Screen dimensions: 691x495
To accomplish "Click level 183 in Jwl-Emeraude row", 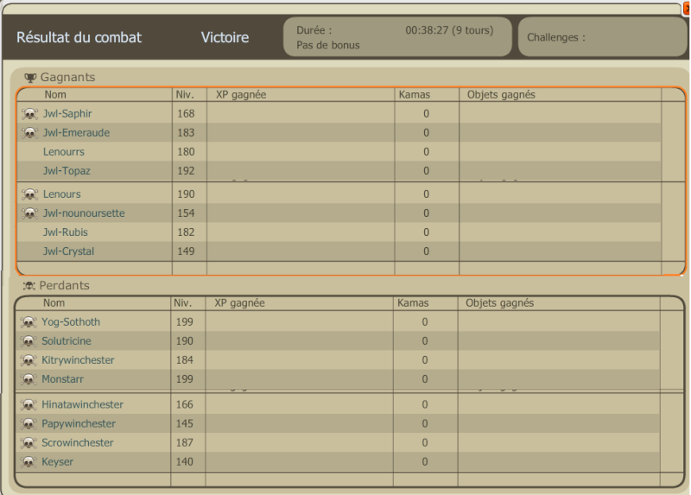I will pos(186,133).
